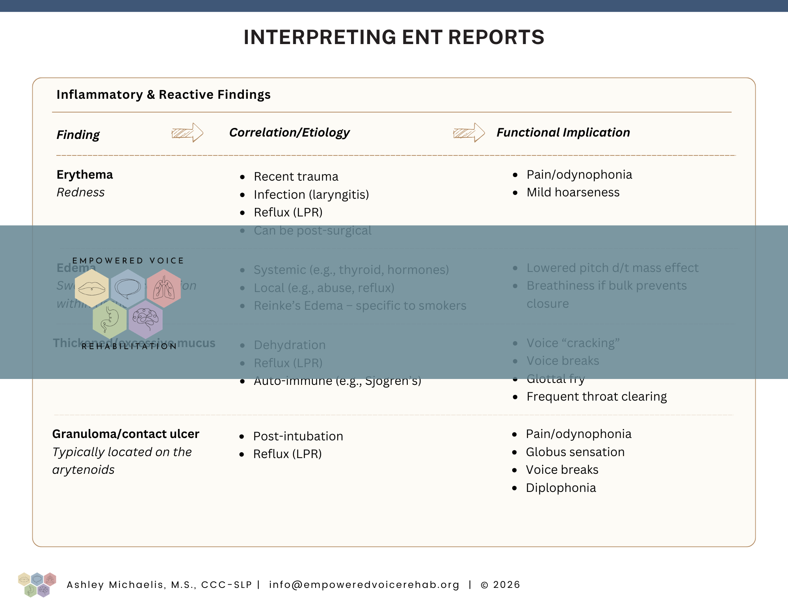Select the Erythema finding label

tap(85, 174)
